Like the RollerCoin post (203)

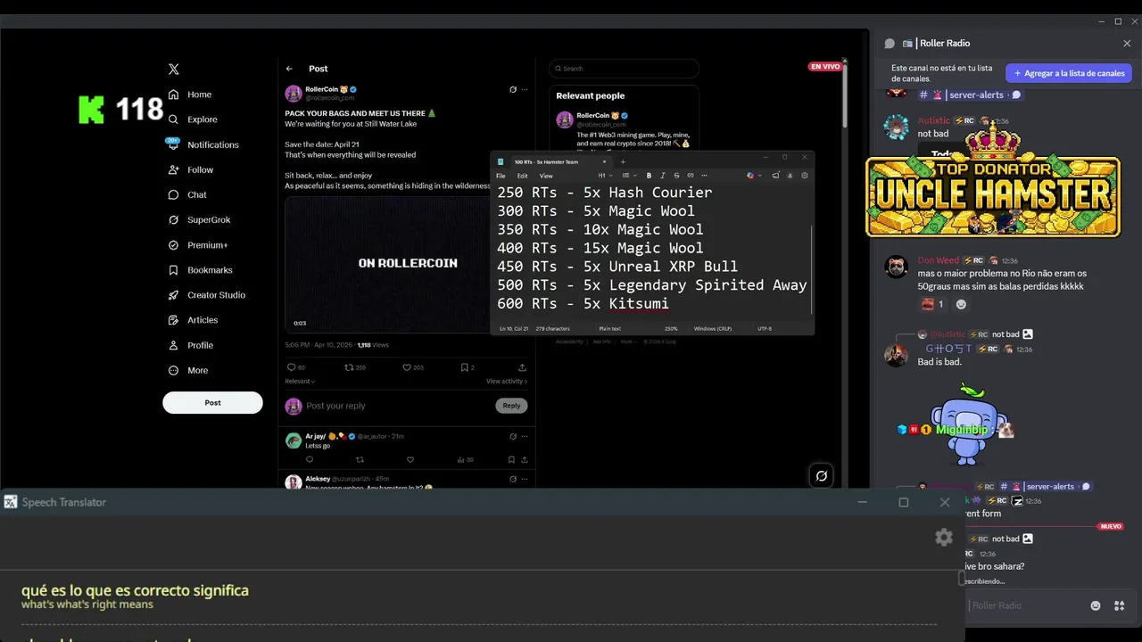coord(412,367)
